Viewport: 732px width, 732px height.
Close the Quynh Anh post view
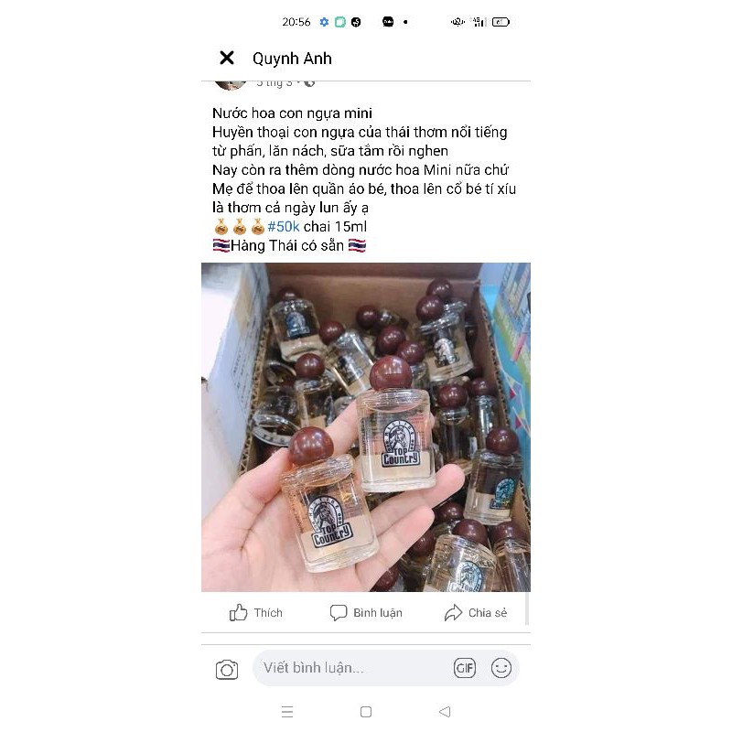click(x=227, y=58)
